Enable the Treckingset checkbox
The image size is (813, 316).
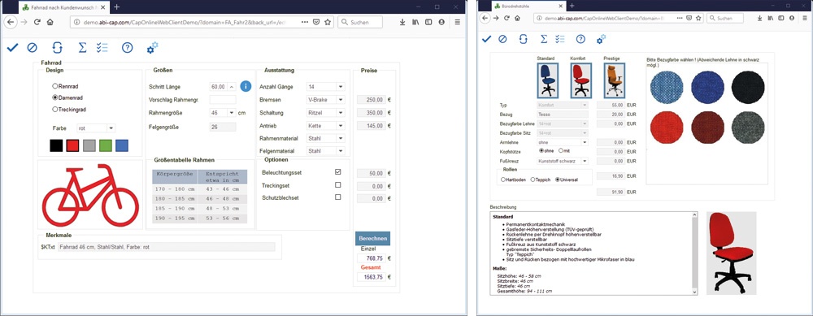click(x=338, y=184)
